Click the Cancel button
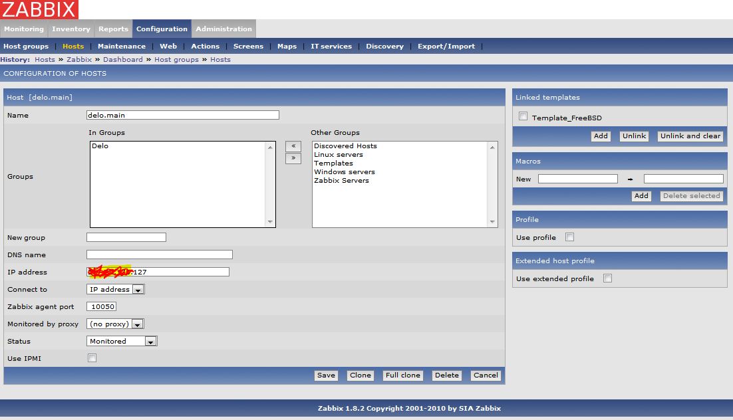 486,375
